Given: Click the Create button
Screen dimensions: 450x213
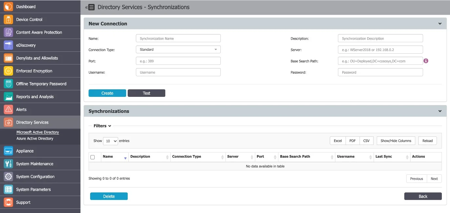Looking at the screenshot, I should click(x=107, y=93).
